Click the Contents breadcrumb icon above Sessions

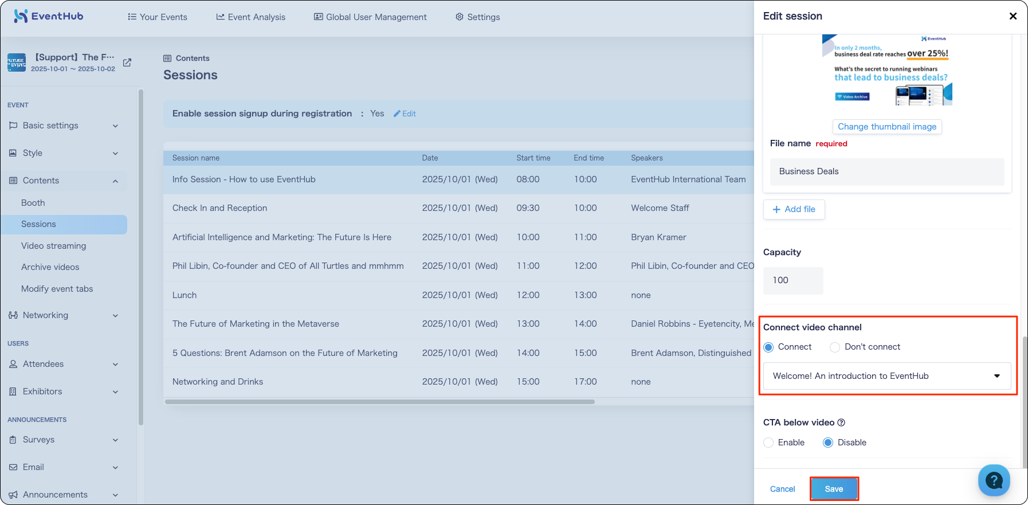tap(167, 58)
